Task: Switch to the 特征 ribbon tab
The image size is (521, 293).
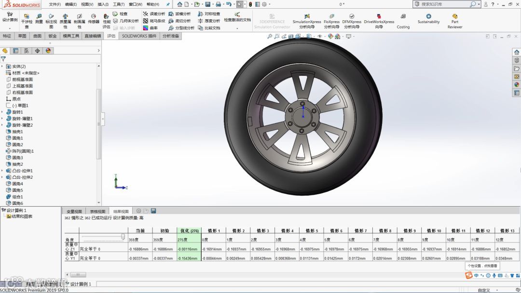Action: point(7,36)
